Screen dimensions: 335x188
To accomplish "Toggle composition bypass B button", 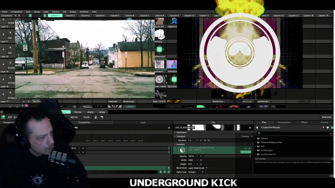I will [x=19, y=16].
